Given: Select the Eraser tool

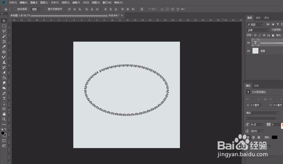Looking at the screenshot, I should [x=4, y=73].
